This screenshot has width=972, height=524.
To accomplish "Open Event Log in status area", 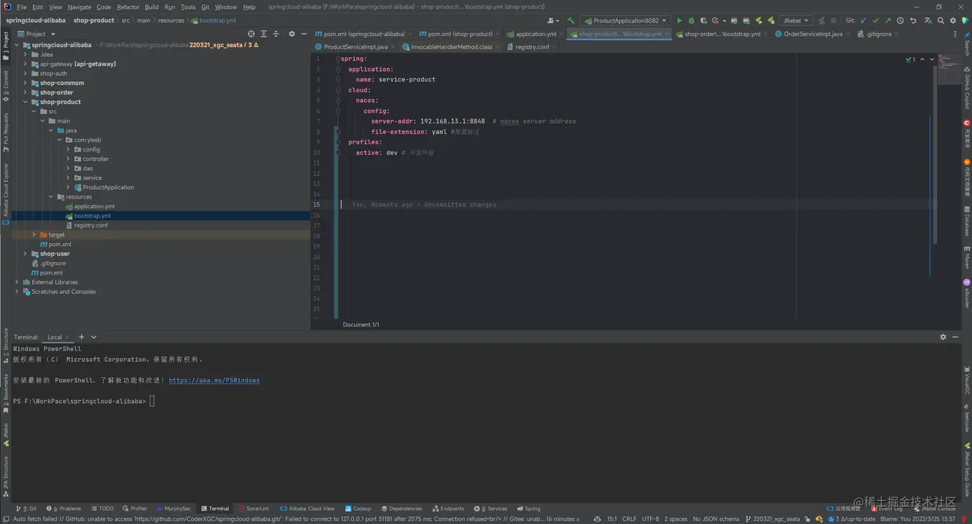I will (887, 509).
